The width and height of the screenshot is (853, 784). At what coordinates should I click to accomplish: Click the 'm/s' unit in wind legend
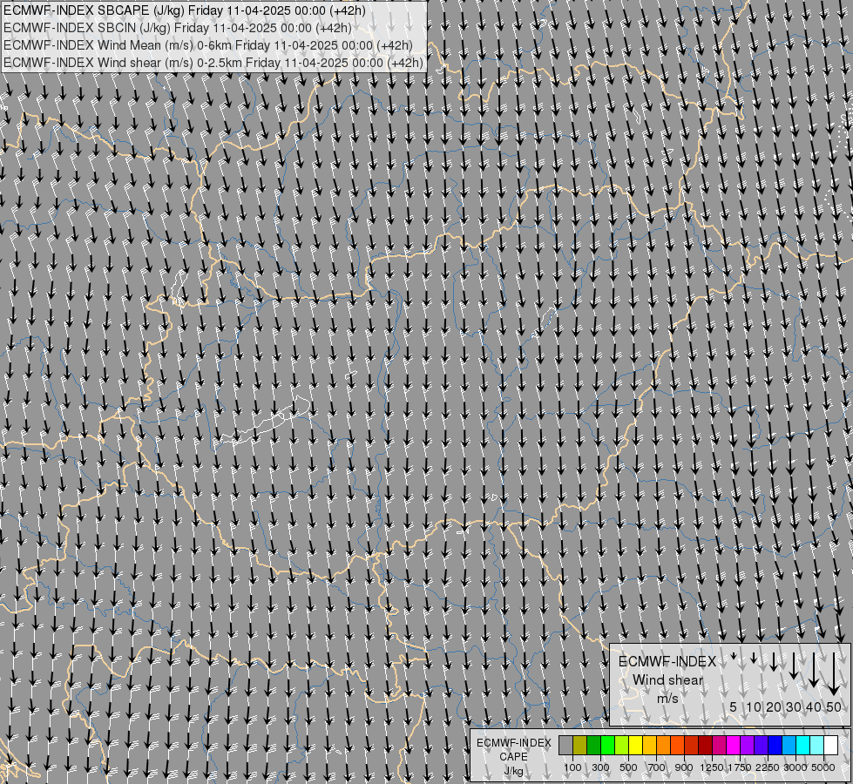point(667,699)
